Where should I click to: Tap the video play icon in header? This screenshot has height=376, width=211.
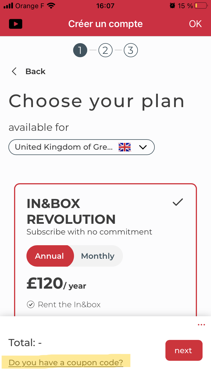[15, 24]
